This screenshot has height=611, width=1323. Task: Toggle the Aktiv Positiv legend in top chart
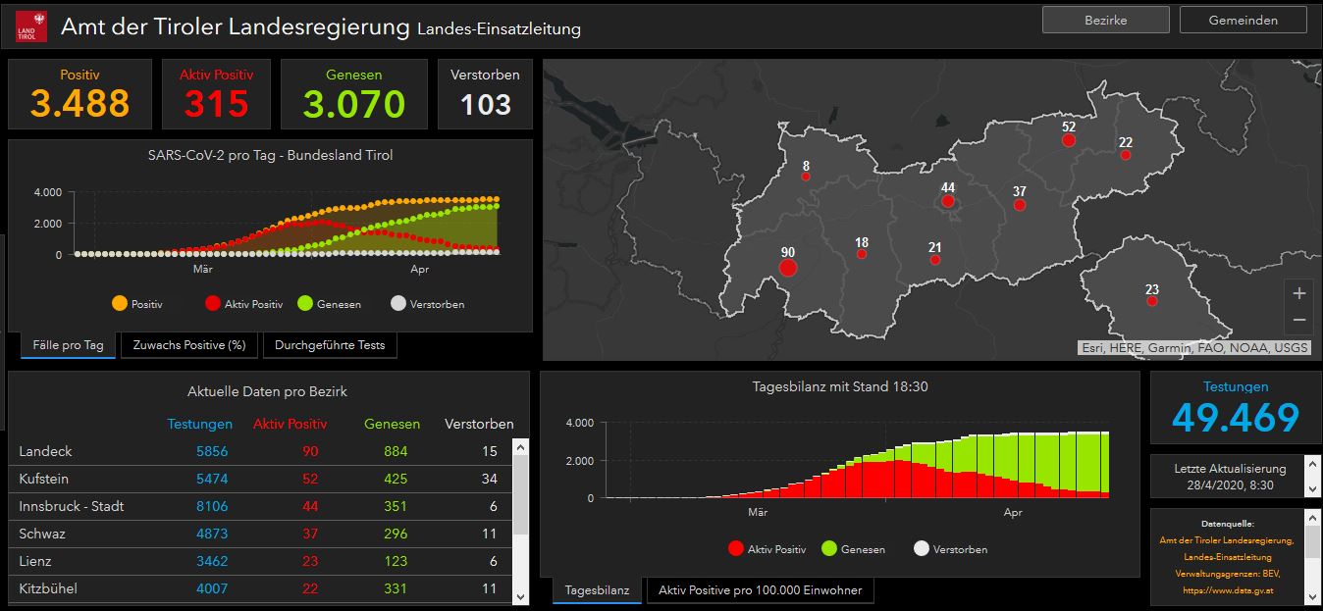(x=243, y=304)
